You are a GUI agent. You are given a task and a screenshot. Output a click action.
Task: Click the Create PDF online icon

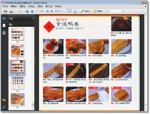(11, 11)
